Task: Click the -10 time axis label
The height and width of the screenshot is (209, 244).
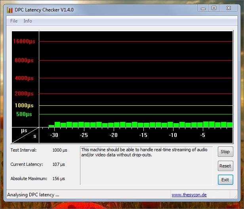Action: pyautogui.click(x=173, y=135)
